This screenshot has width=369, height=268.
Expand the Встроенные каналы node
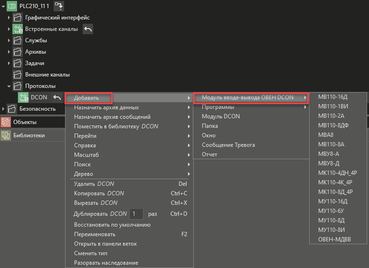coord(9,29)
